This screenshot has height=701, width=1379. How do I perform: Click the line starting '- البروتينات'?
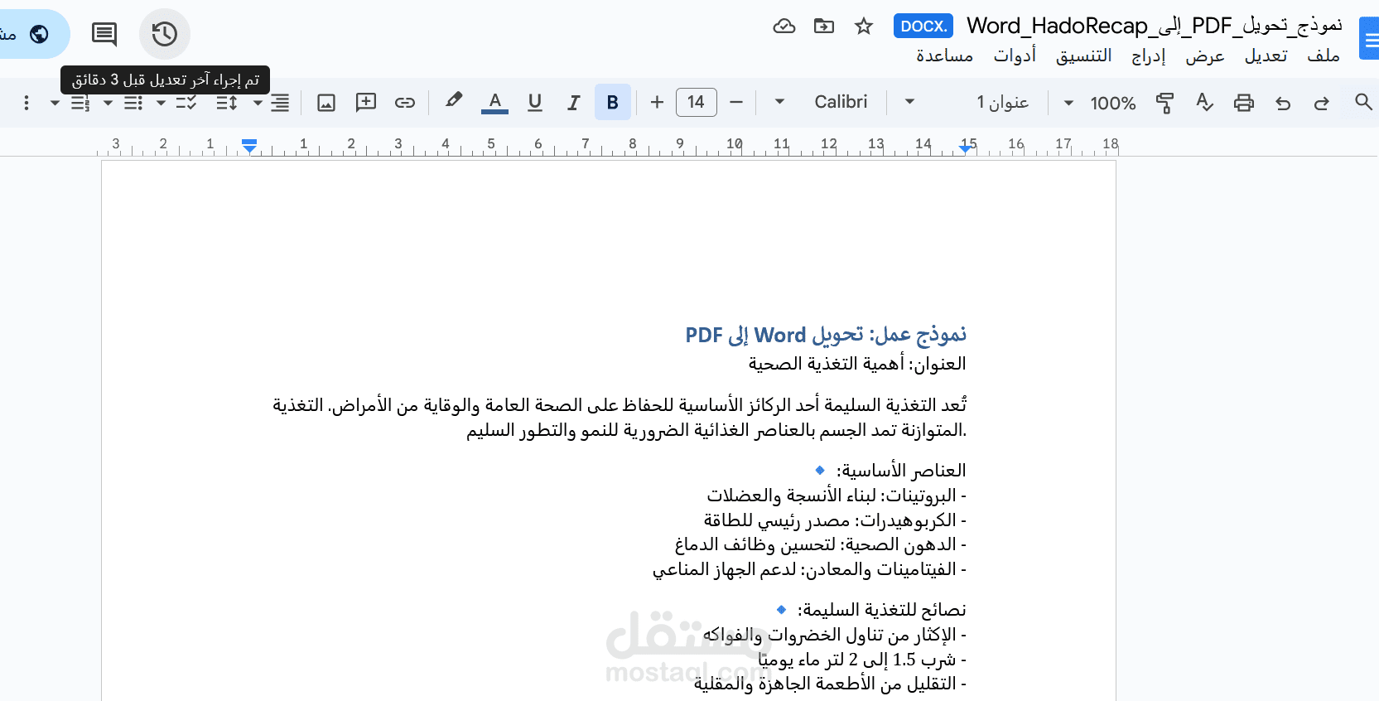coord(837,496)
